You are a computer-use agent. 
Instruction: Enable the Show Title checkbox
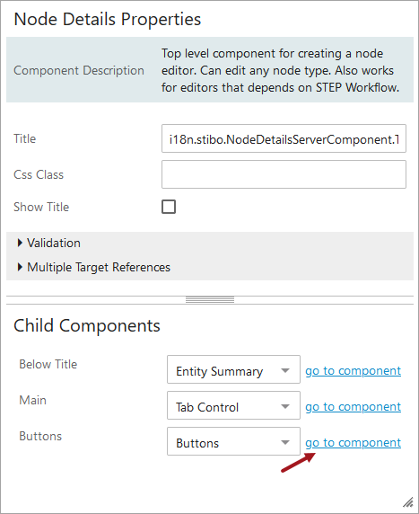[x=169, y=207]
